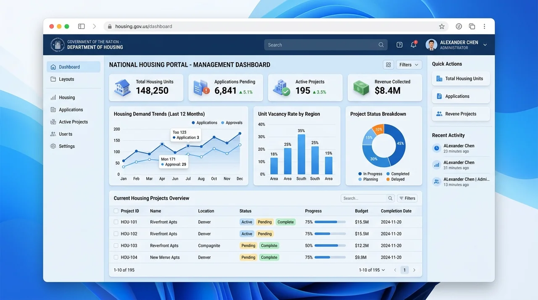Toggle the In Progress legend item

[370, 174]
